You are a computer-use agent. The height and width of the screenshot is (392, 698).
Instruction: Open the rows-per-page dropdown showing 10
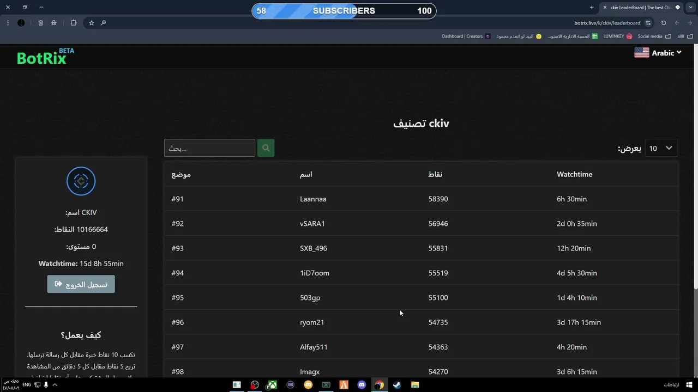coord(661,148)
